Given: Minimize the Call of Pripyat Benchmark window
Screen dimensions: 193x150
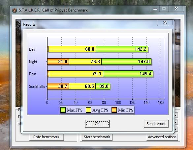Looking at the screenshot, I should click(155, 9).
